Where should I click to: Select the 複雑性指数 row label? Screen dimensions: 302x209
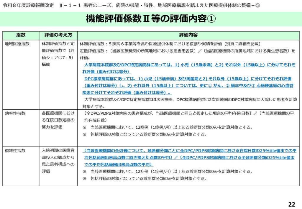click(x=15, y=151)
